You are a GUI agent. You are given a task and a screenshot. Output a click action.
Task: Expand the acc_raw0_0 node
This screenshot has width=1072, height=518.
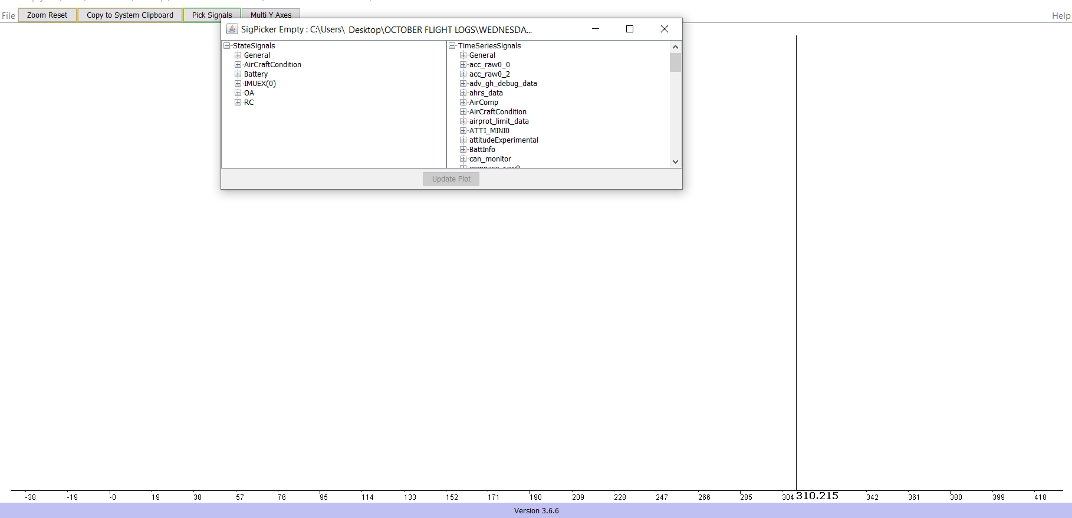[x=463, y=65]
